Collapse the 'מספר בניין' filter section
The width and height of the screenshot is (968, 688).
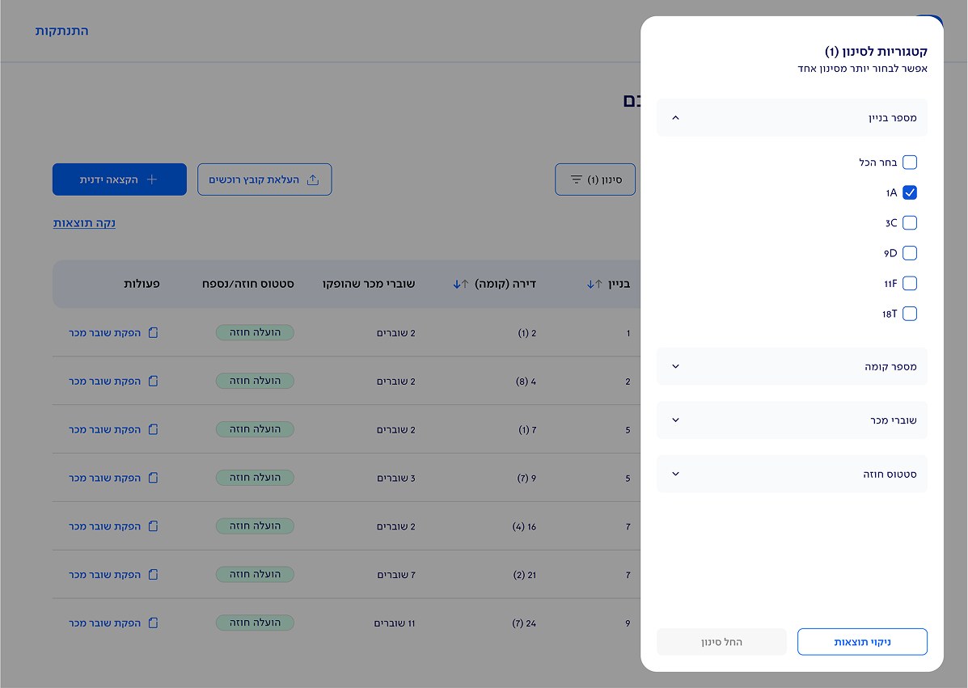[792, 118]
